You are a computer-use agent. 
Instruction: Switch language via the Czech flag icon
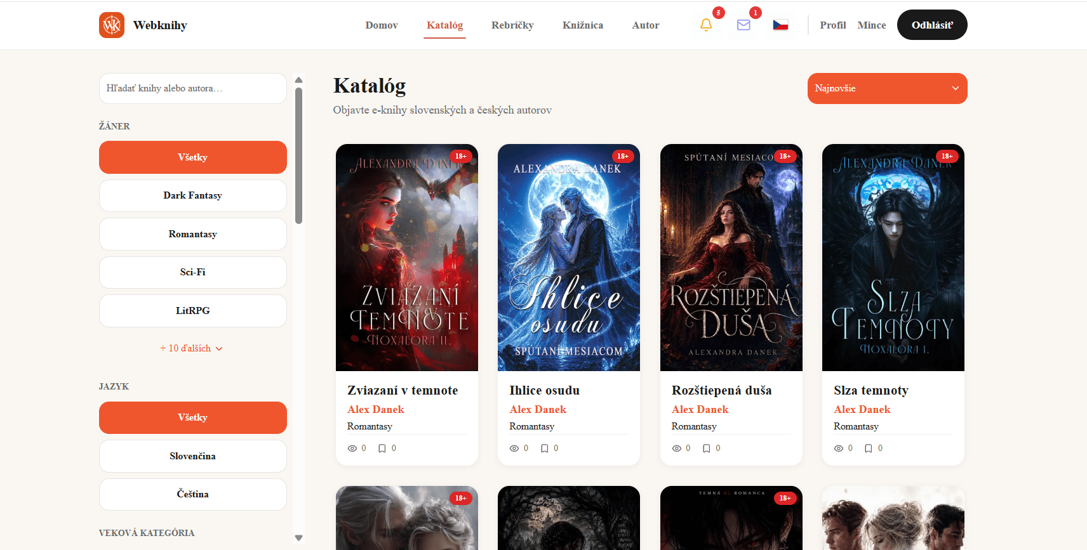(x=780, y=25)
